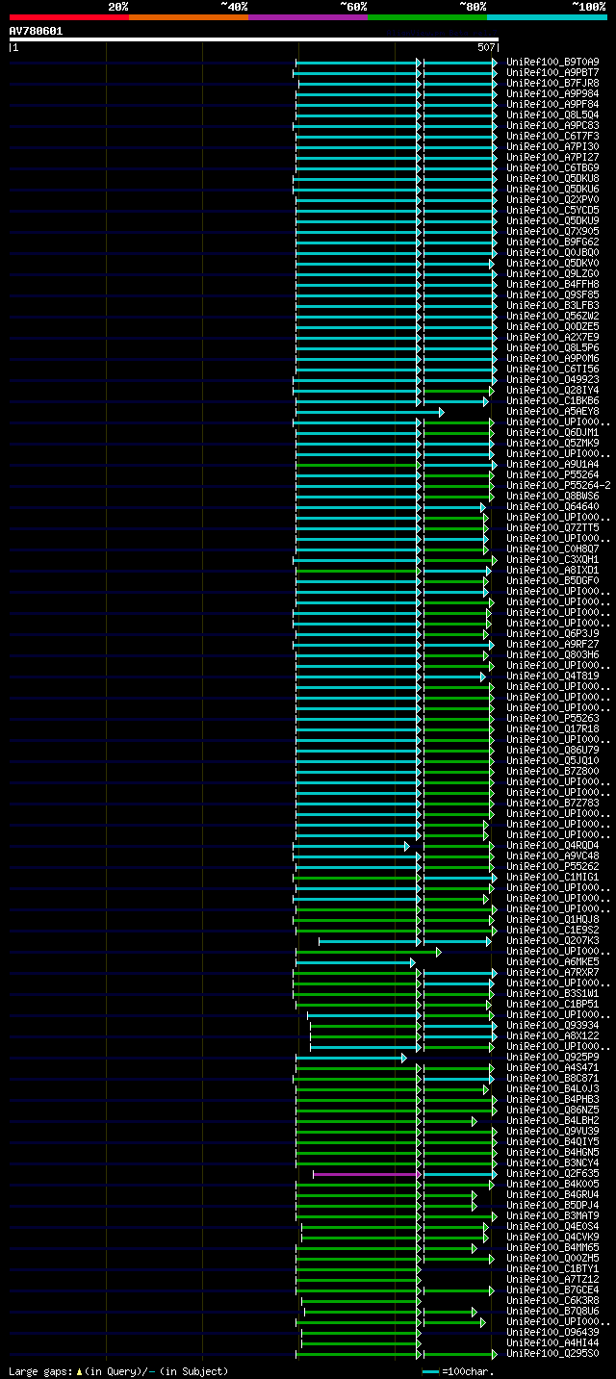
Task: Select UniRef100_Q4RQD4 in the list
Action: click(x=552, y=846)
